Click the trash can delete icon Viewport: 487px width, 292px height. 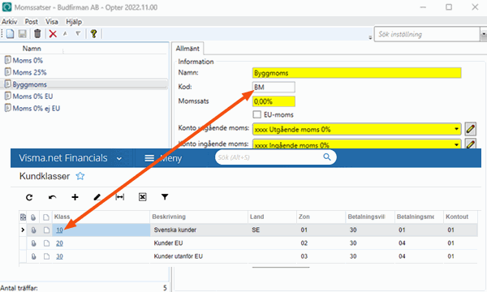click(37, 33)
